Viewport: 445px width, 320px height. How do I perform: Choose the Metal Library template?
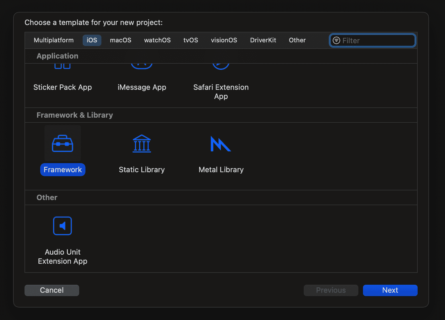click(221, 144)
